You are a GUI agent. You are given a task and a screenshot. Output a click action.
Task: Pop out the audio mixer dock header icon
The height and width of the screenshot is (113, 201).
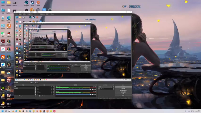96,85
